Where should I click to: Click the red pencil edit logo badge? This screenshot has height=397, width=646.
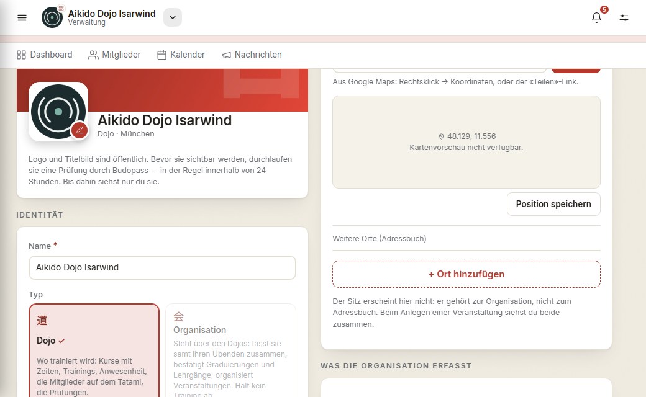80,131
